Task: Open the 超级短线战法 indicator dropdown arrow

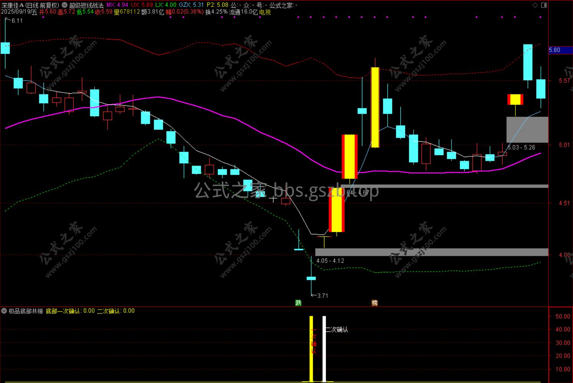Action: coord(64,5)
